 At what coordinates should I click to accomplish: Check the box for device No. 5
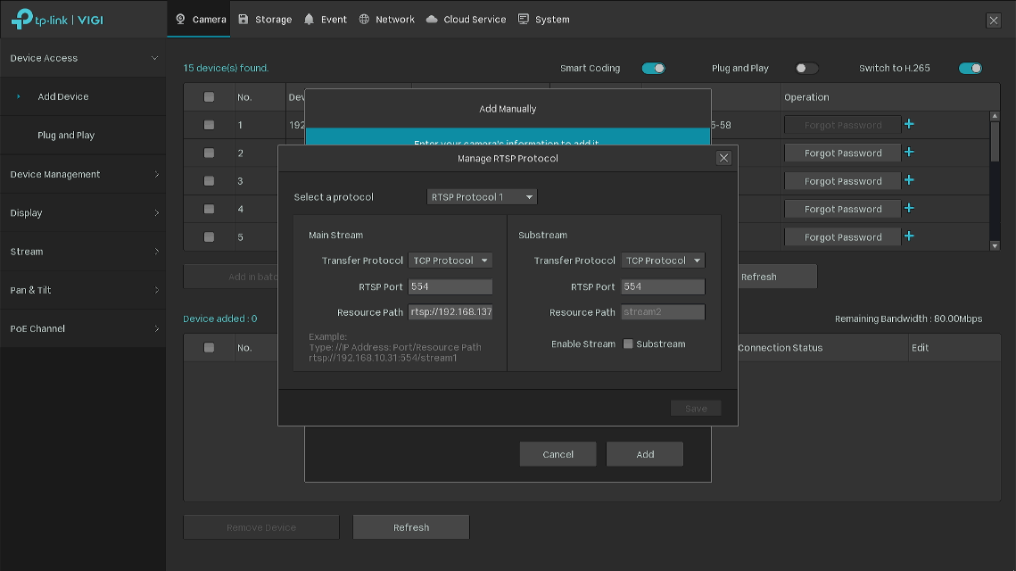[x=209, y=237]
